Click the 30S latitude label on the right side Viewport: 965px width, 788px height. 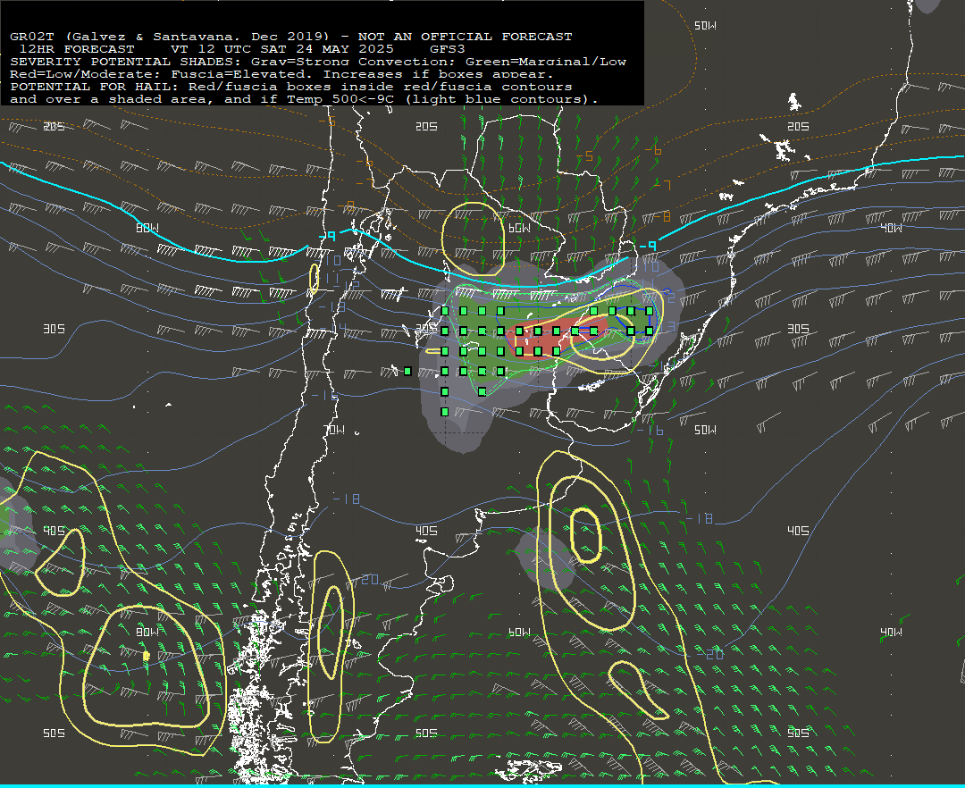point(798,329)
